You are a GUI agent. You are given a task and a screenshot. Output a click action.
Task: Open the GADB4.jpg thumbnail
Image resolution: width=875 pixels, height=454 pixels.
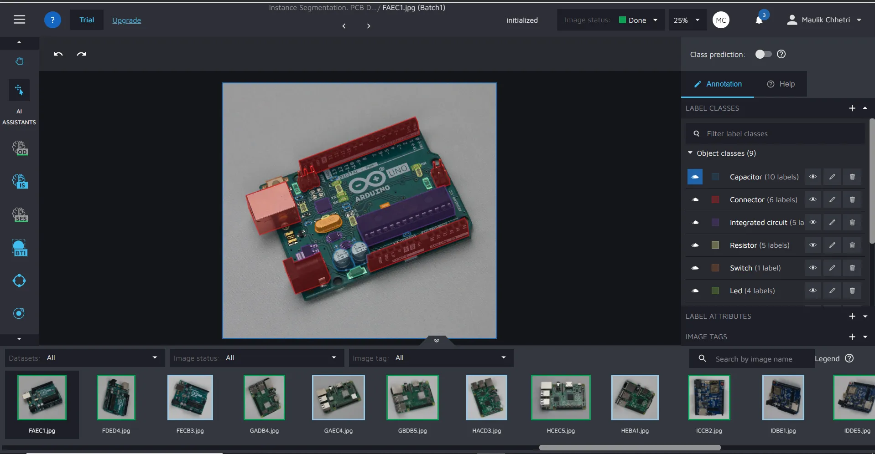[x=264, y=398]
